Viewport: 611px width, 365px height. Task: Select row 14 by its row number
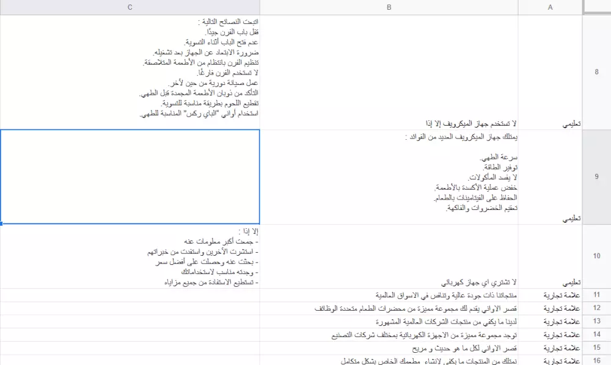point(596,334)
